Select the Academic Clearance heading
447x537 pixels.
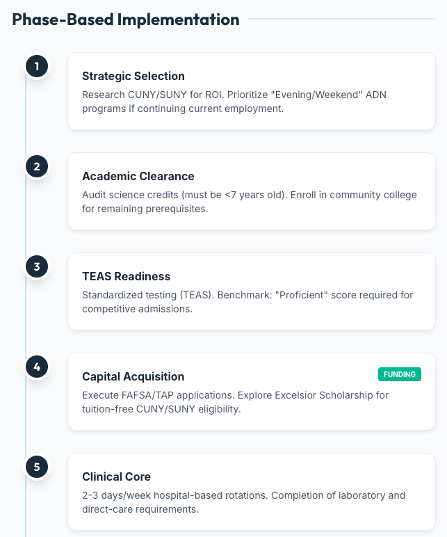point(138,176)
